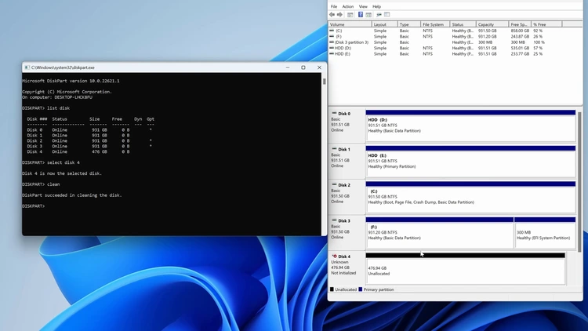This screenshot has width=588, height=331.
Task: Open the View menu in Disk Management
Action: (x=363, y=6)
